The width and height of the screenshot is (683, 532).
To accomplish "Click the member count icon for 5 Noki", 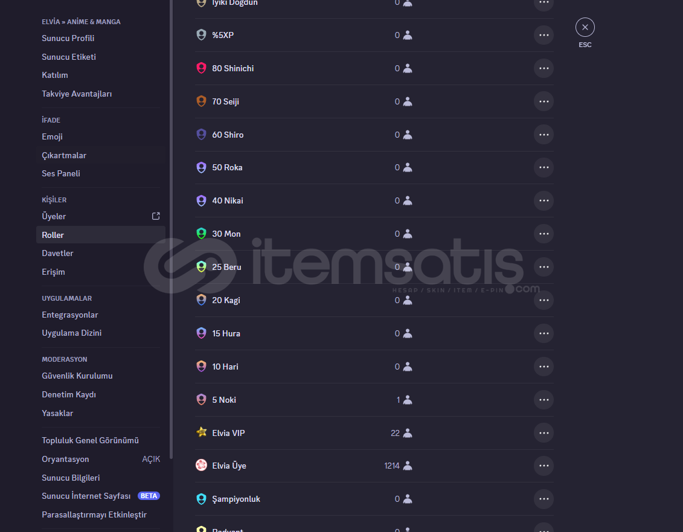I will pyautogui.click(x=407, y=400).
